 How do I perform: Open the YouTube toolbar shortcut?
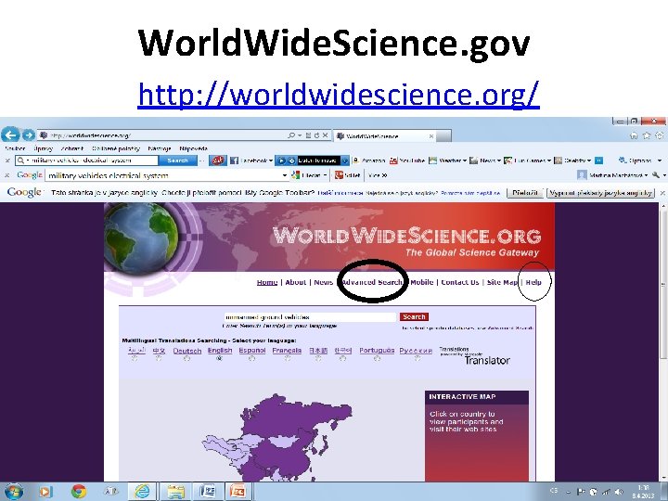coord(407,161)
